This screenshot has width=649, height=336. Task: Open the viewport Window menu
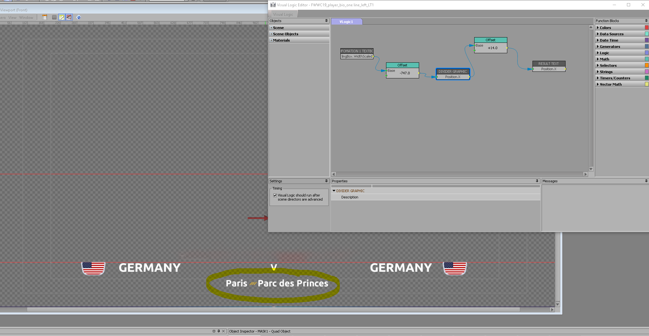coord(26,18)
